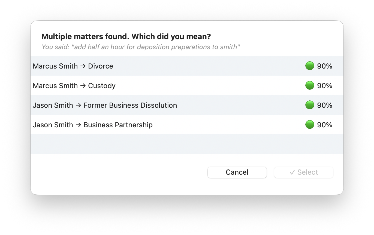This screenshot has height=235, width=374.
Task: Click the green indicator for Former Business Dissolution
Action: click(x=309, y=105)
